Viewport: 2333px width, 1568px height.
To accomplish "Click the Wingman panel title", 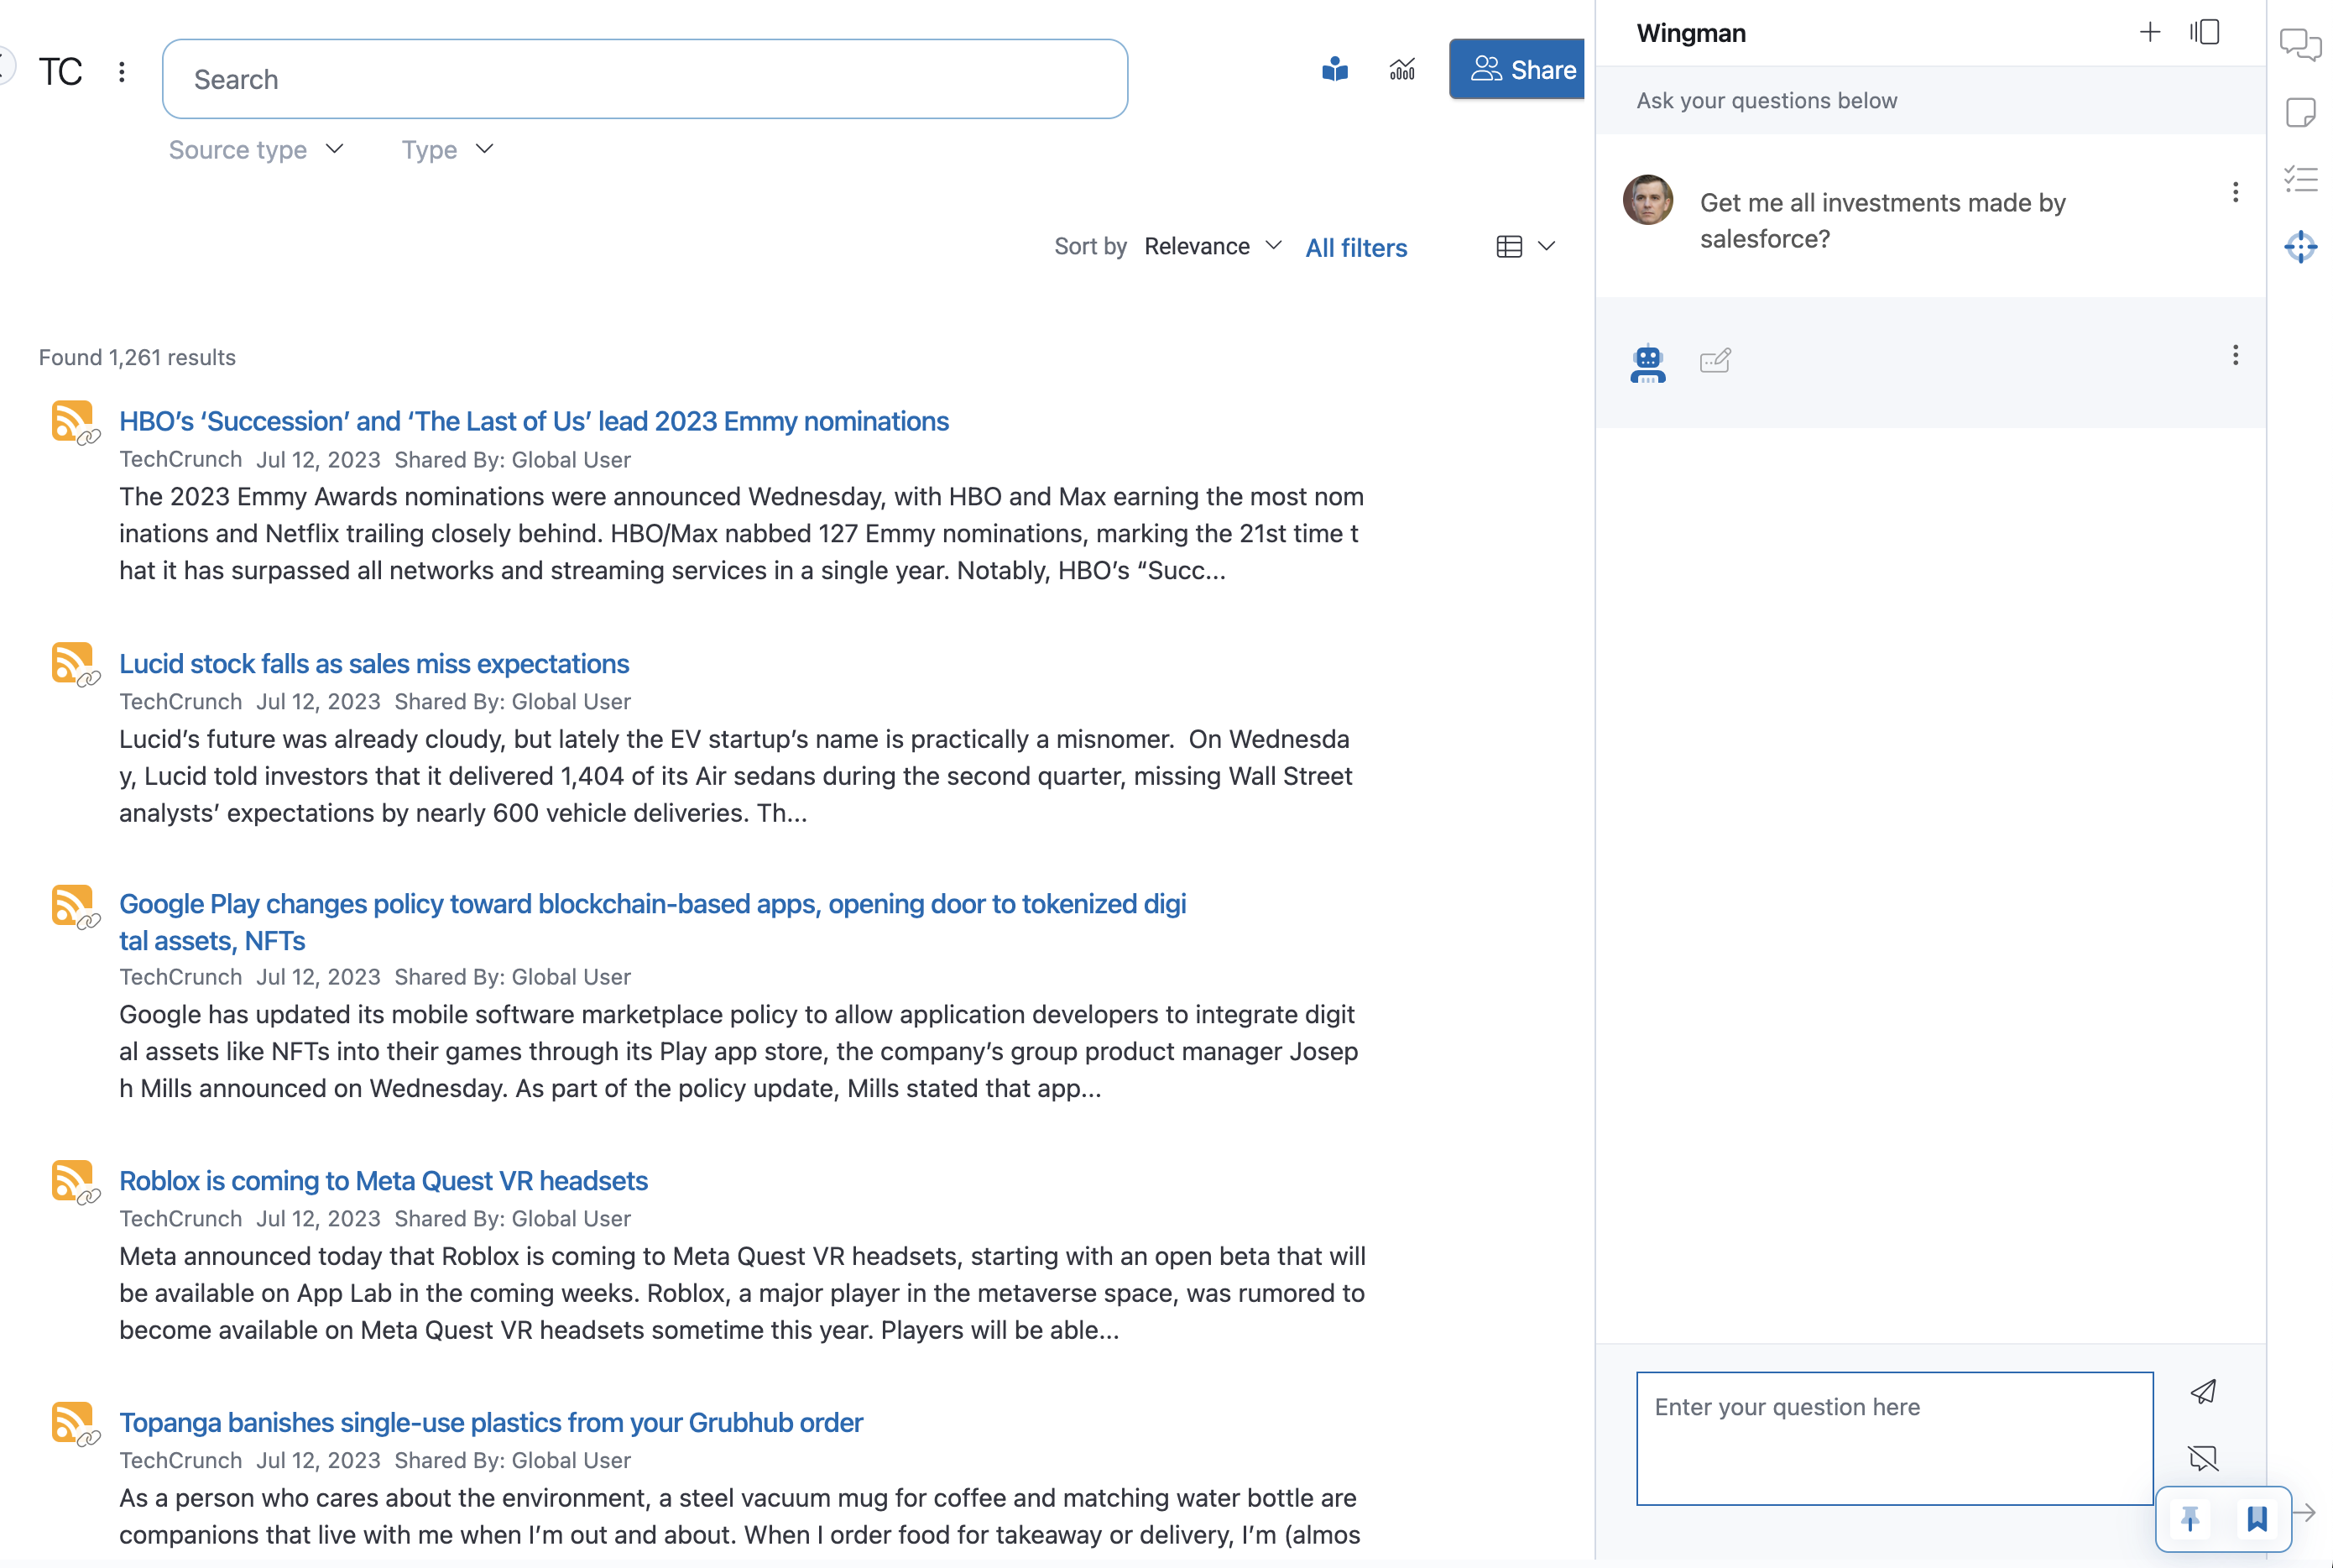I will coord(1691,33).
